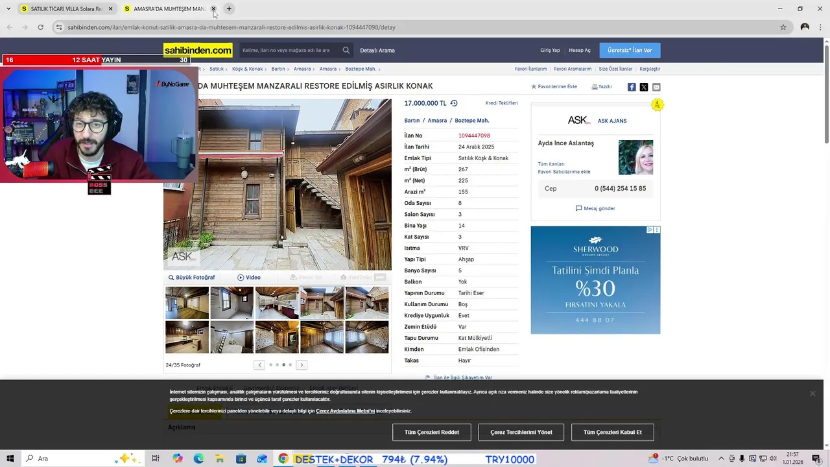
Task: Open the Çerez Aydınlatma Metni link
Action: point(345,411)
